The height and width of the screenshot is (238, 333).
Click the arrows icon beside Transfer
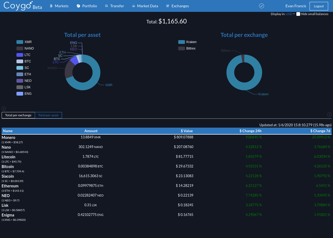pyautogui.click(x=107, y=6)
